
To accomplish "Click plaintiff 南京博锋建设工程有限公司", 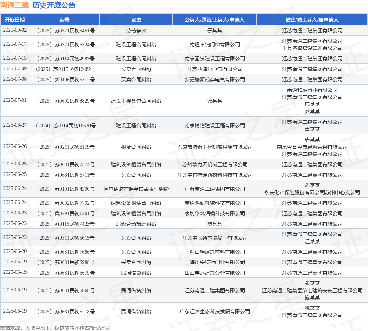I will click(x=215, y=126).
